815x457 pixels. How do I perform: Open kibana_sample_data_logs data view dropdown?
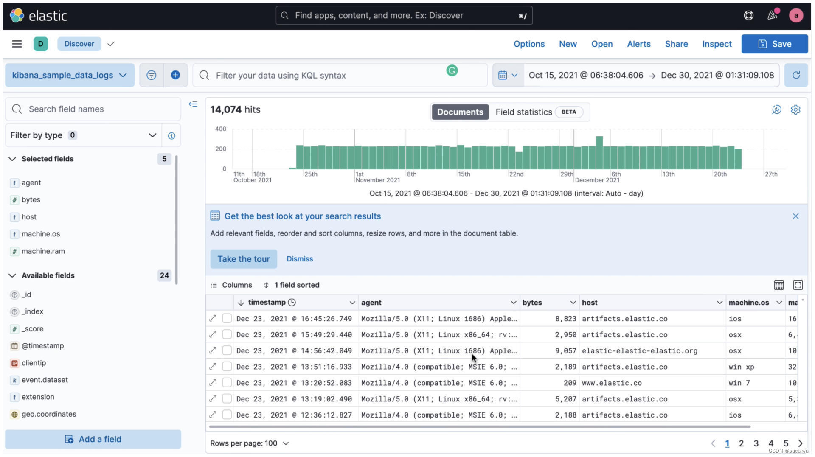(x=70, y=75)
